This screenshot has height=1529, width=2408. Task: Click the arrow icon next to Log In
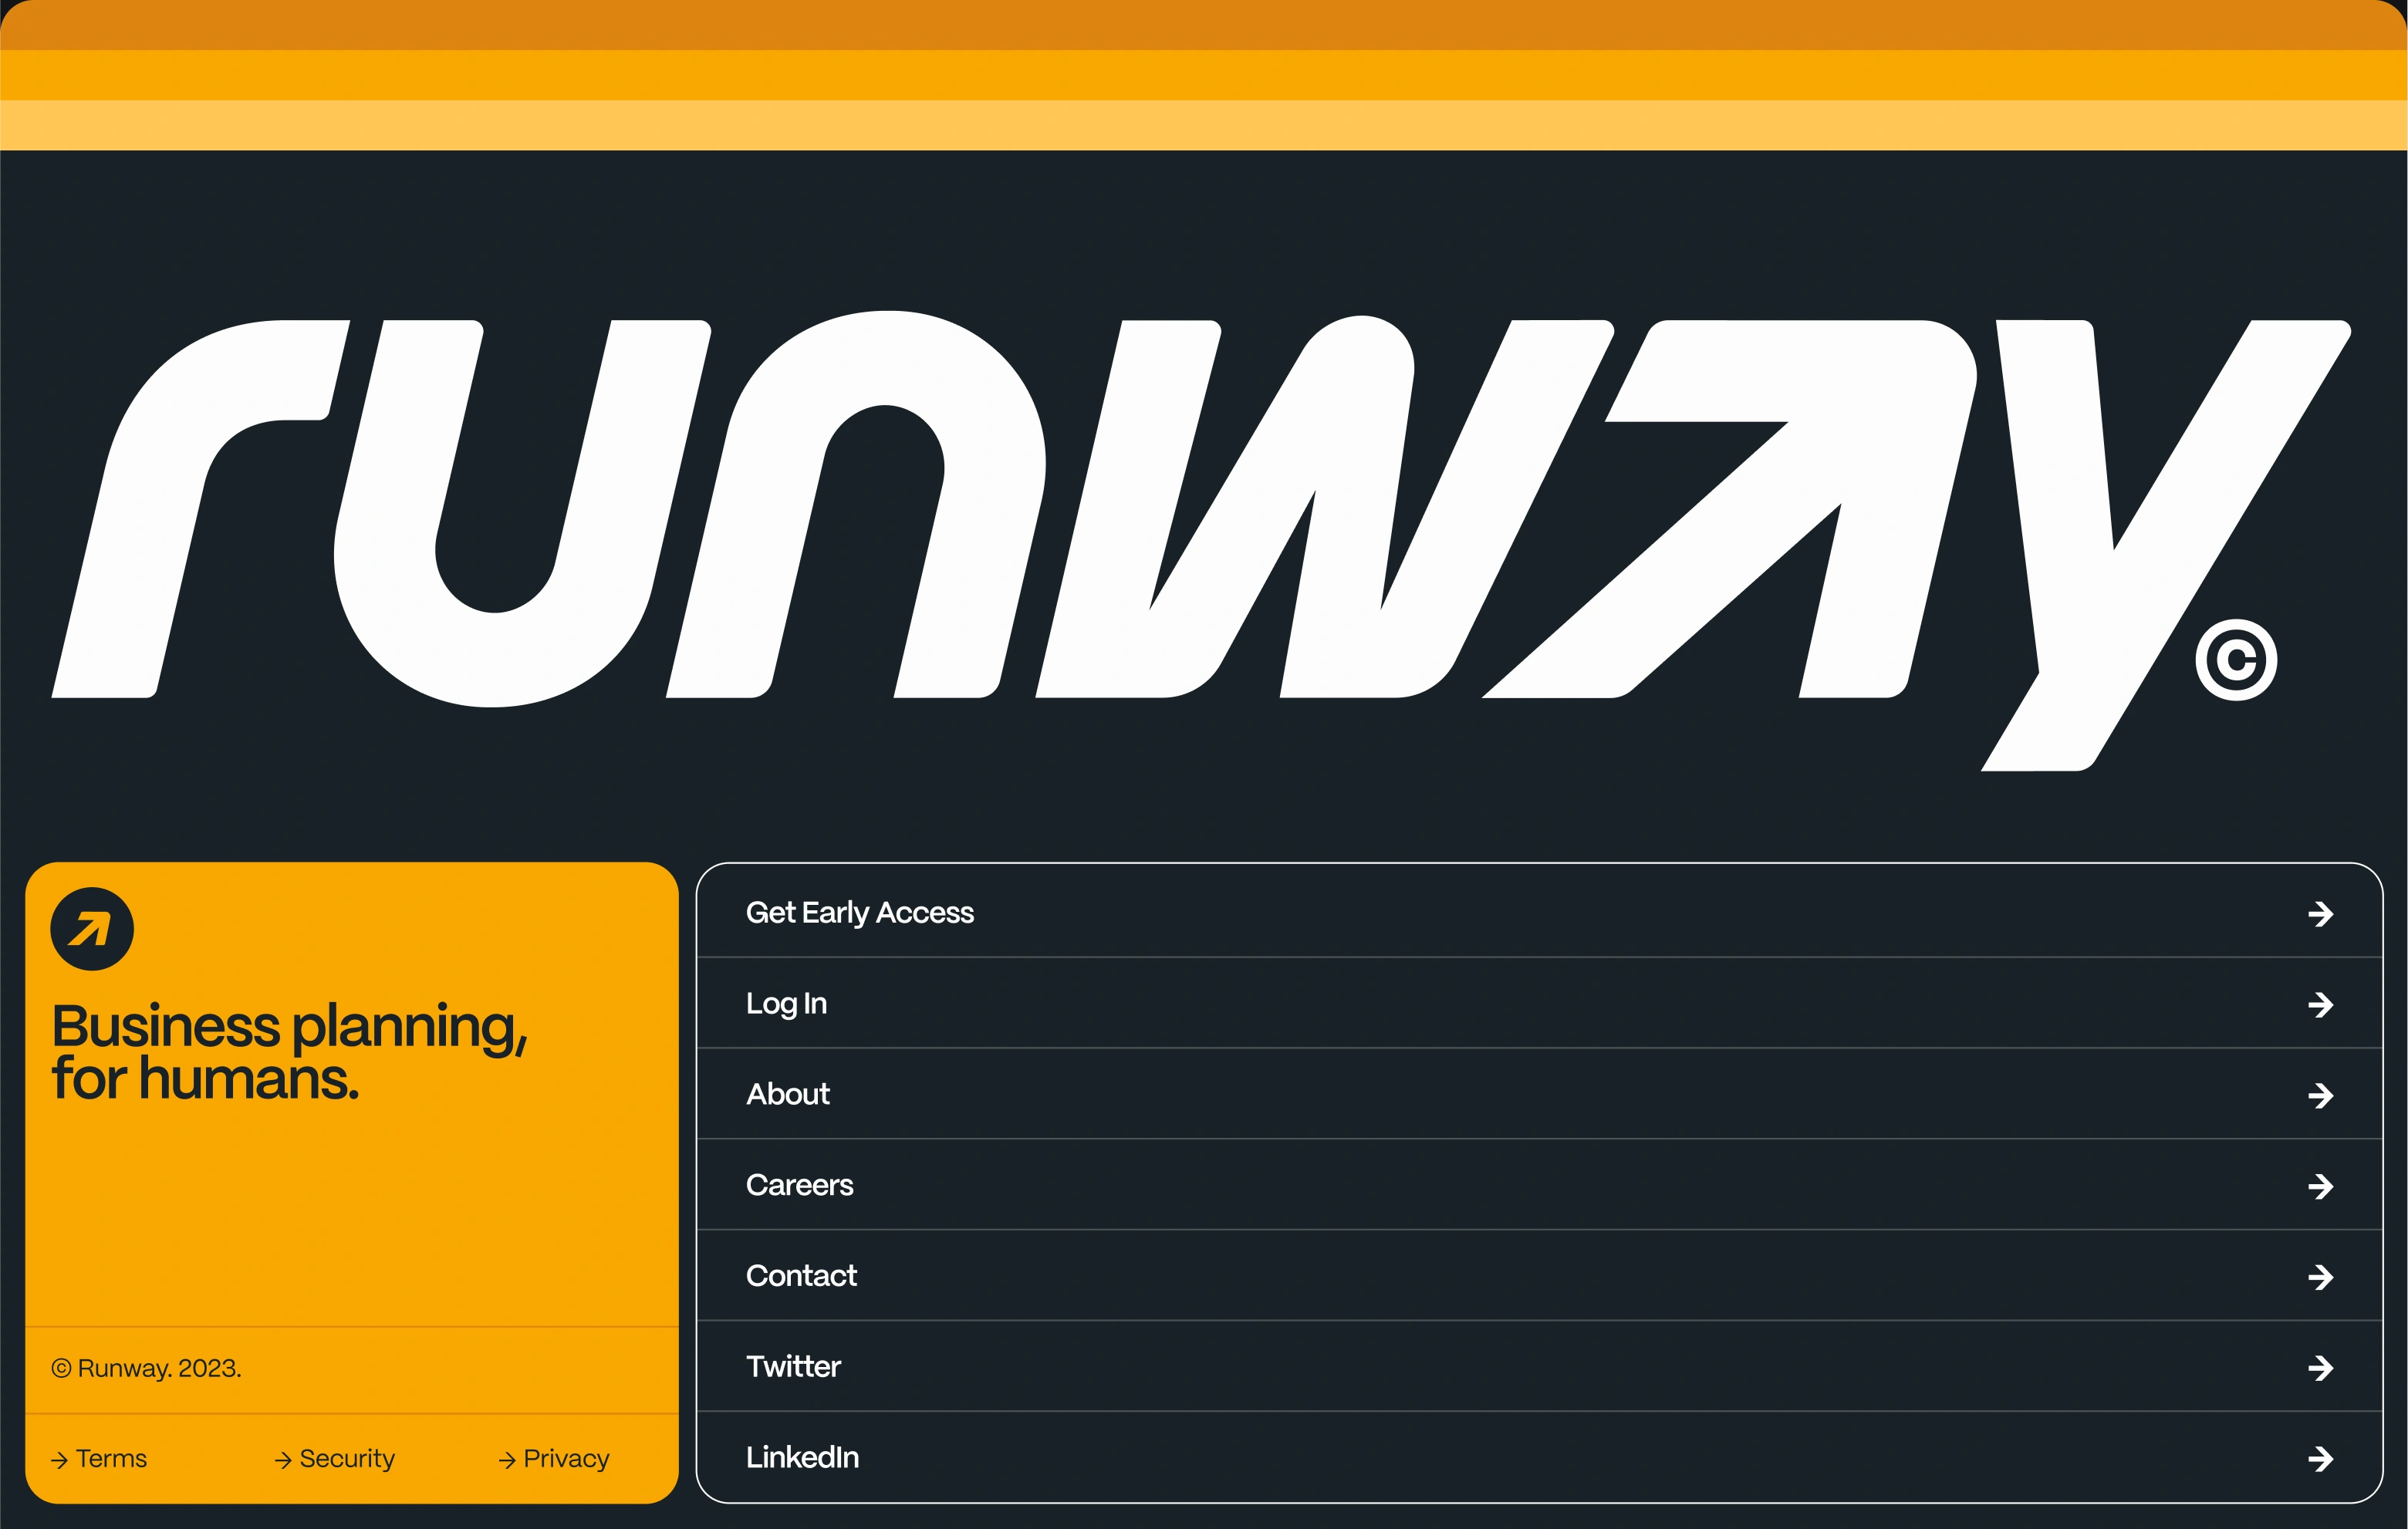[2321, 1005]
